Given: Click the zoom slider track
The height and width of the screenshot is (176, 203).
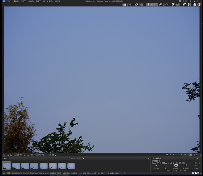Looking at the screenshot, I should point(177,155).
